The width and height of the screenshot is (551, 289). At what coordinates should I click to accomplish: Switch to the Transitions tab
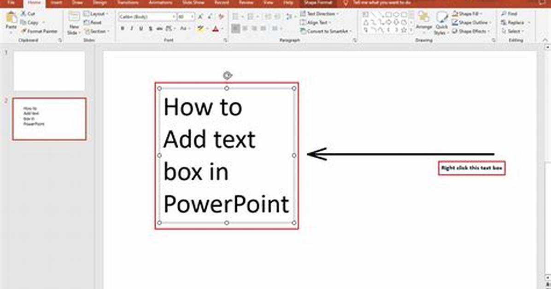click(x=128, y=2)
